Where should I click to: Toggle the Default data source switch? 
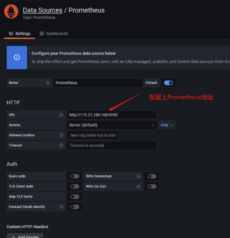(x=168, y=83)
